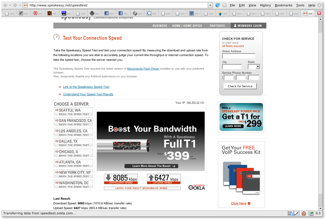Viewport: 325px width, 219px height.
Task: Open the Tools menu
Action: (x=300, y=5)
